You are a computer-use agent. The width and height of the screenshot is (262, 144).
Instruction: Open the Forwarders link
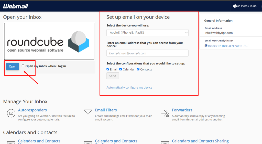coord(182,110)
